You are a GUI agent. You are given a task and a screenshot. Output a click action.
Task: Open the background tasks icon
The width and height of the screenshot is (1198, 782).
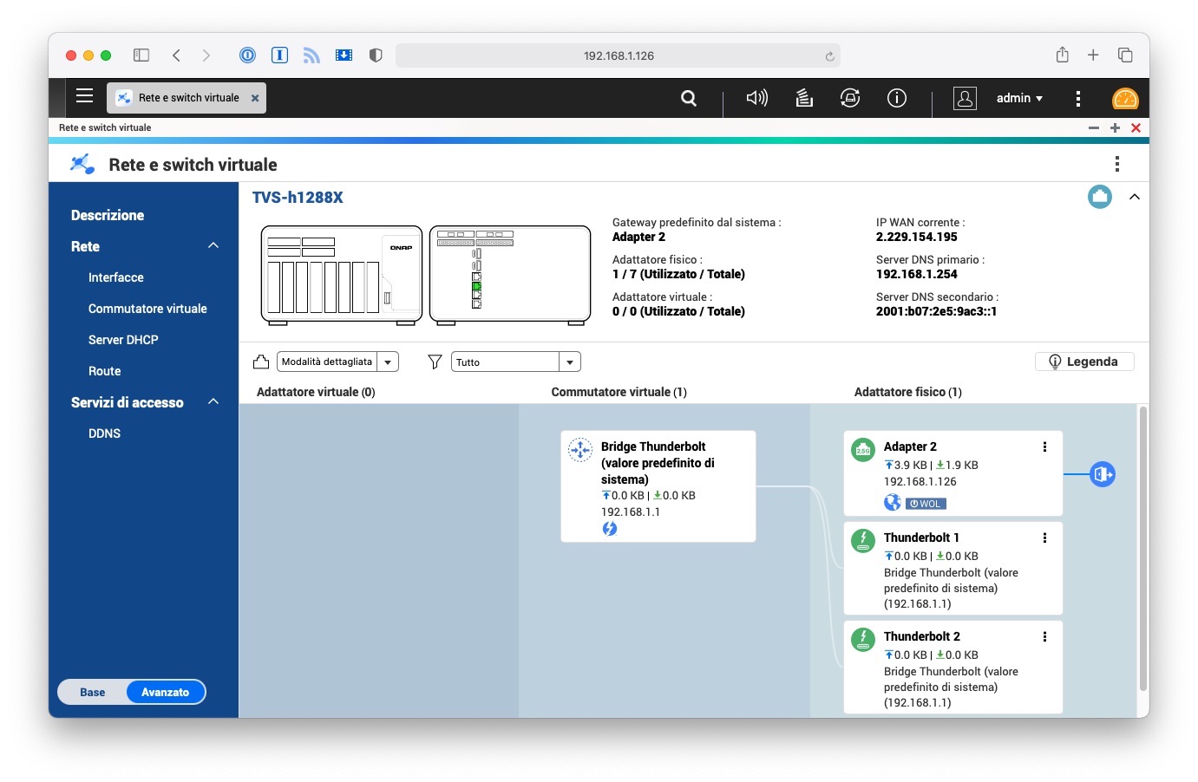point(804,98)
